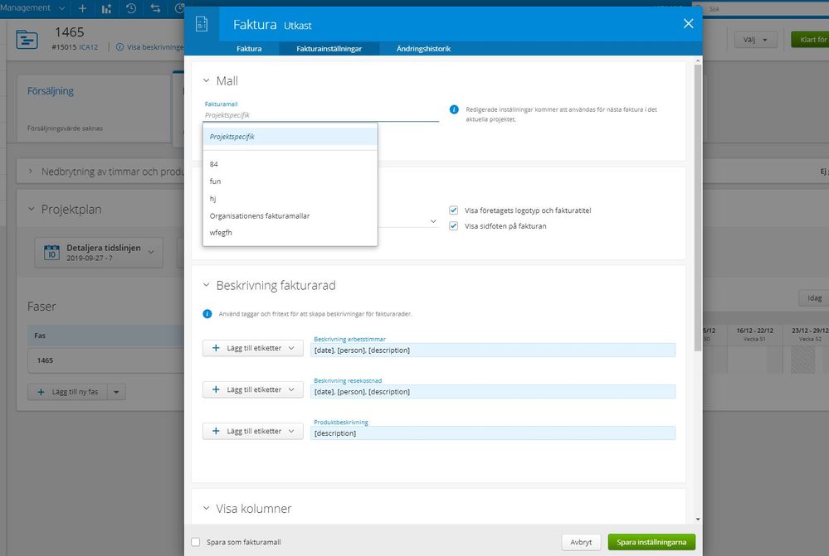Open the Välj dropdown in background page

coord(755,40)
